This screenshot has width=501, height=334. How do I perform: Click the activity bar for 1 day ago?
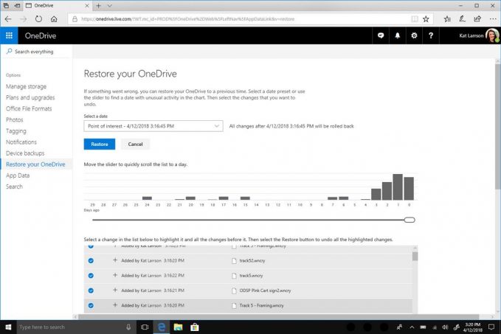pos(398,187)
